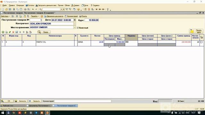205x115 pixels.
Task: Click the Печать toolbar link
Action: (83, 16)
